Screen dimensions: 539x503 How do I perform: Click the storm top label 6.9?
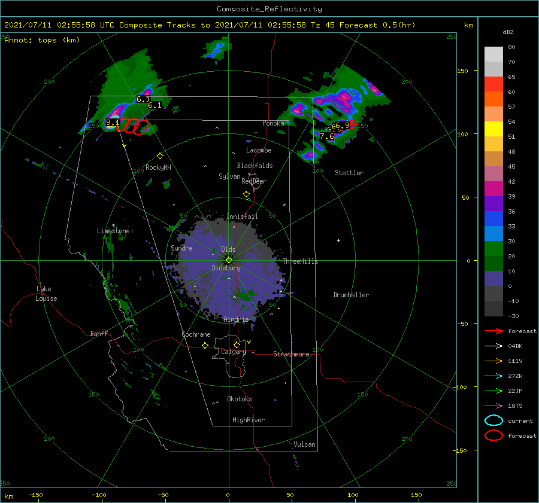pos(343,126)
